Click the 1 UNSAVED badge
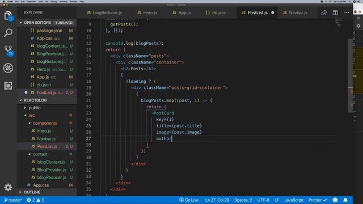Viewport: 363px width, 204px height. tap(64, 23)
